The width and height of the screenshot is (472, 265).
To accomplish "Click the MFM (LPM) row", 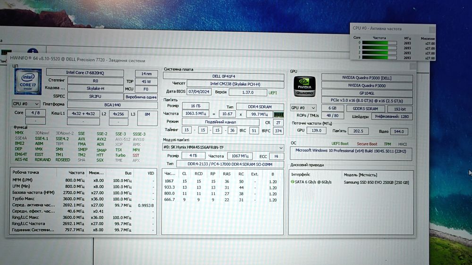I will coord(83,180).
